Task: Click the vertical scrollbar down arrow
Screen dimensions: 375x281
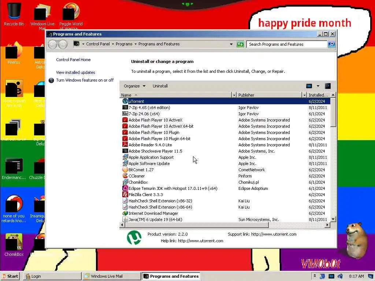Action: click(x=333, y=219)
